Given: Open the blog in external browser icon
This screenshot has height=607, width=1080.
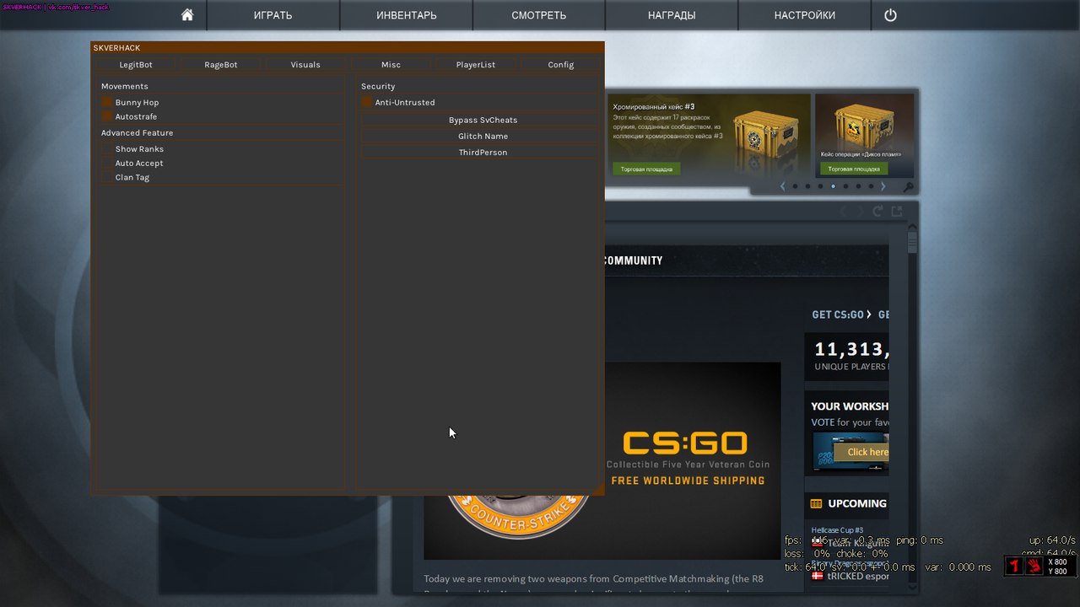Looking at the screenshot, I should coord(897,212).
